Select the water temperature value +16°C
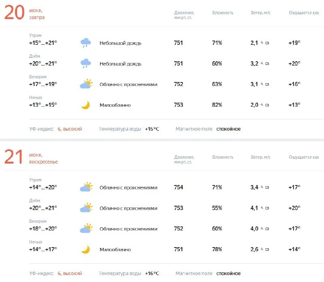The image size is (324, 282). 152,273
